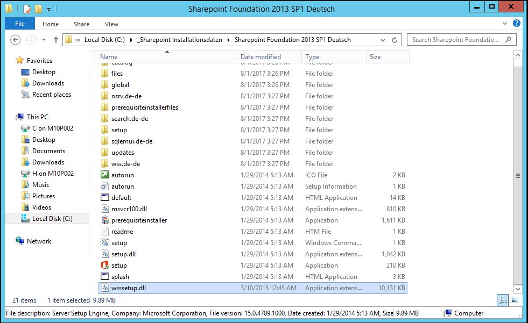Open the Network item in sidebar

point(39,241)
